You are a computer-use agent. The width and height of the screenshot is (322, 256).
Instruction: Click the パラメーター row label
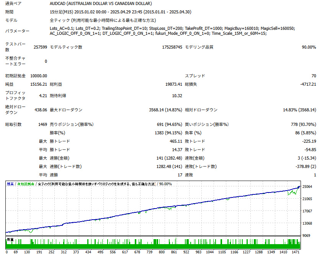tap(17, 31)
